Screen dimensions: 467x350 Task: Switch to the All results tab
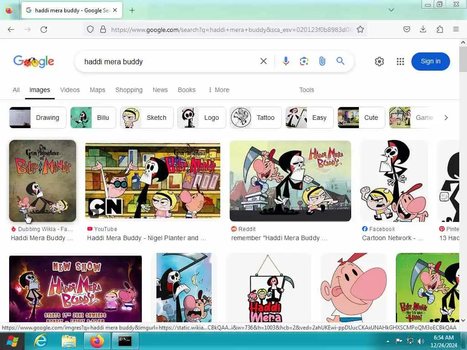tap(16, 90)
